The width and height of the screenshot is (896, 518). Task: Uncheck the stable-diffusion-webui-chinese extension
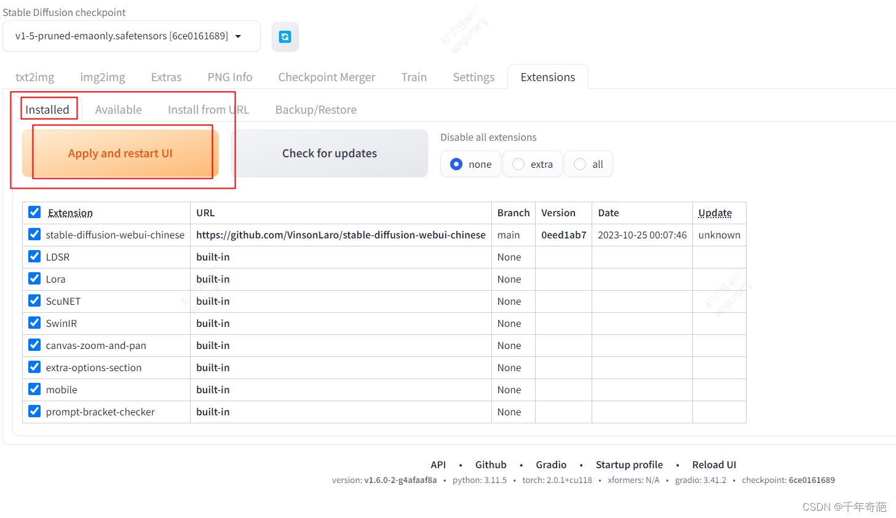(x=34, y=234)
